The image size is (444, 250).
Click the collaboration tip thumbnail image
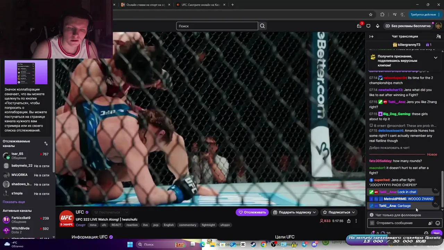point(26,72)
